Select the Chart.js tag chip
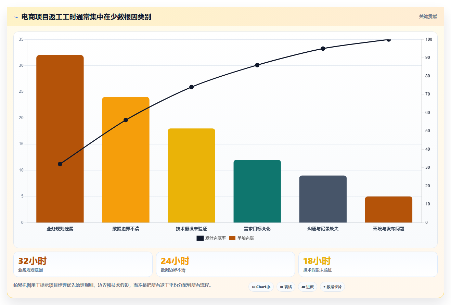This screenshot has width=451, height=305. coord(261,287)
